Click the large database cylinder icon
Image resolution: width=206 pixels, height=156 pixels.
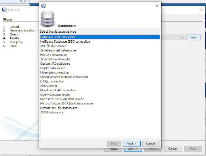tap(48, 19)
